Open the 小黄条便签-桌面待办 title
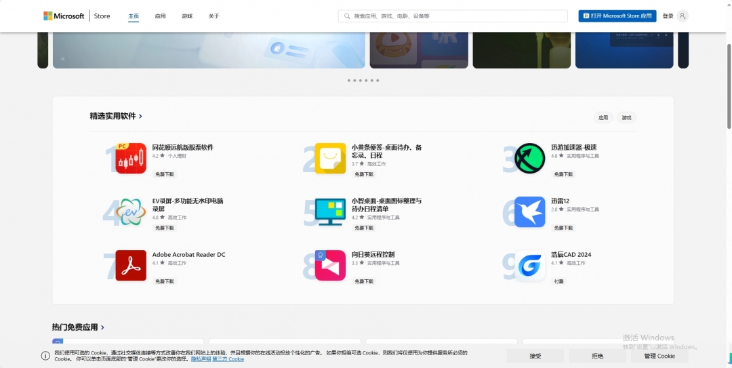732x368 pixels. click(386, 151)
